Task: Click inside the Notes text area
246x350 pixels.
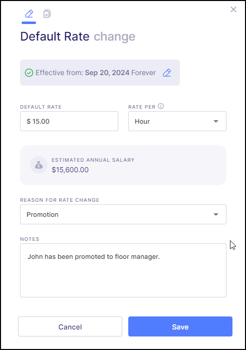Action: pyautogui.click(x=123, y=270)
